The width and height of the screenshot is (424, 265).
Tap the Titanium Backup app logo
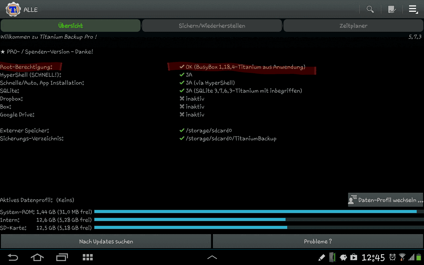tap(13, 9)
